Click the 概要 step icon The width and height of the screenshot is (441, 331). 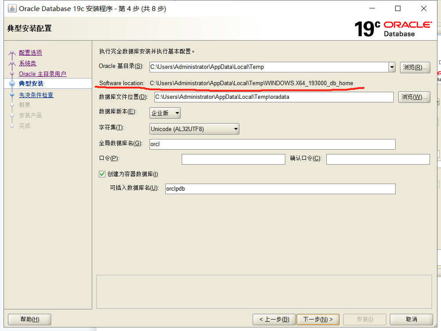pyautogui.click(x=12, y=105)
